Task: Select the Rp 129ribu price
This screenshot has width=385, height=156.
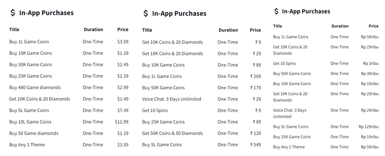Action: pyautogui.click(x=368, y=127)
